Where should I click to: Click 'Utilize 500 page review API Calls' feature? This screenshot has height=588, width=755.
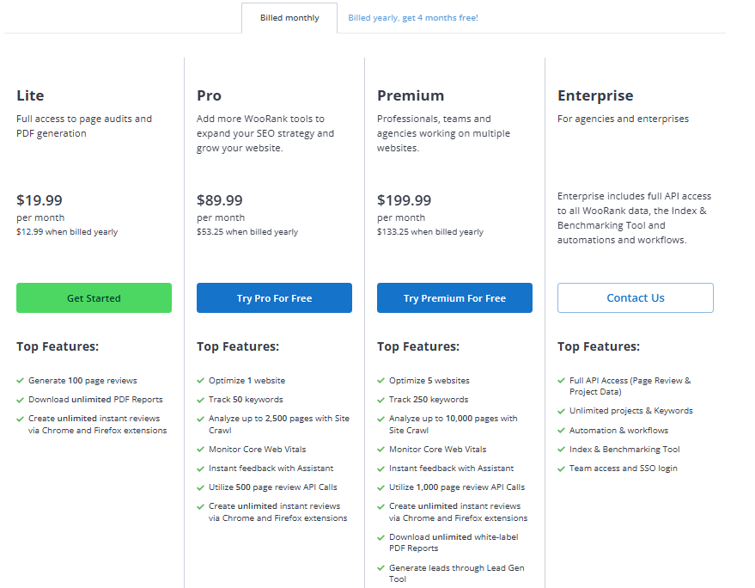point(273,487)
